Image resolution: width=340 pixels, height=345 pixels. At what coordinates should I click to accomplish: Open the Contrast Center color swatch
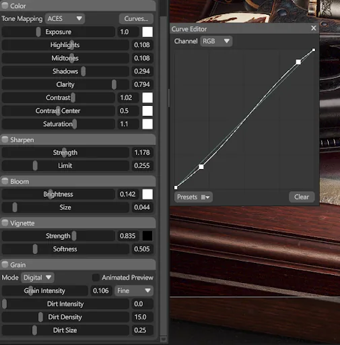tap(147, 111)
